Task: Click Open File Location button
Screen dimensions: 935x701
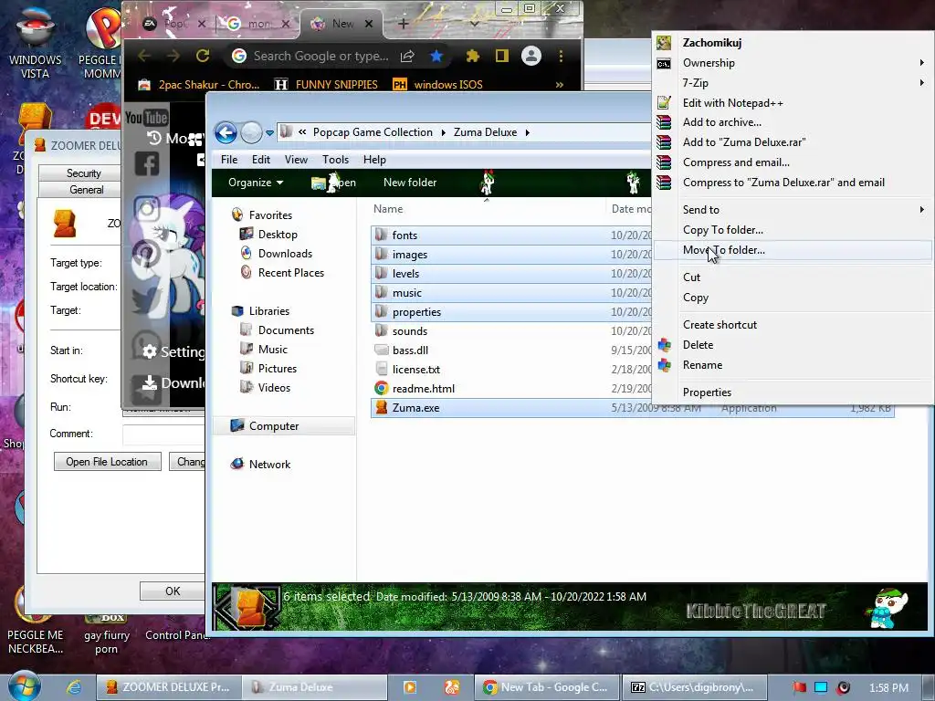Action: point(108,461)
